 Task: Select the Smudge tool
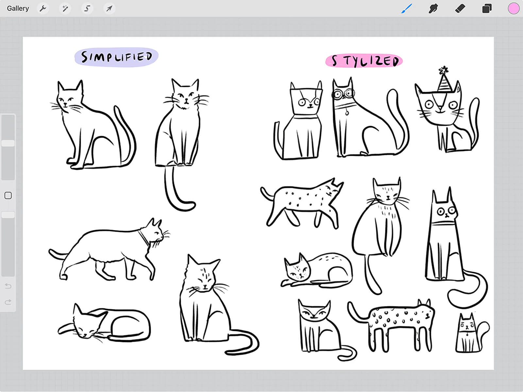coord(433,8)
